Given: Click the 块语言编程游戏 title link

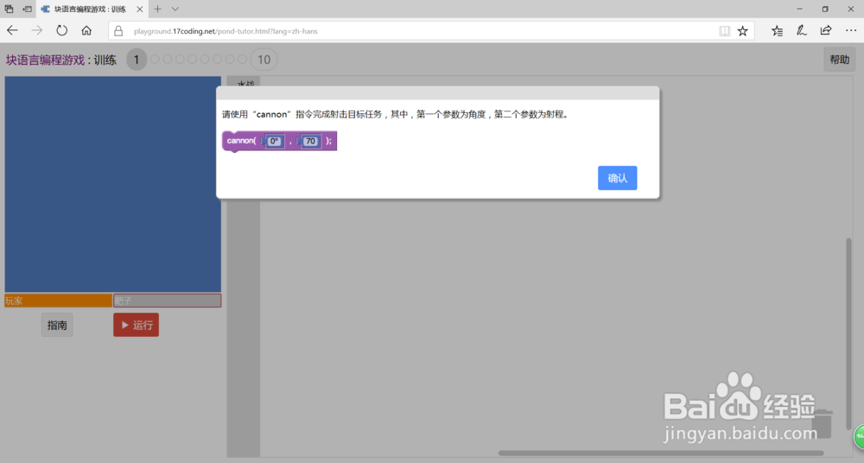Looking at the screenshot, I should point(45,60).
